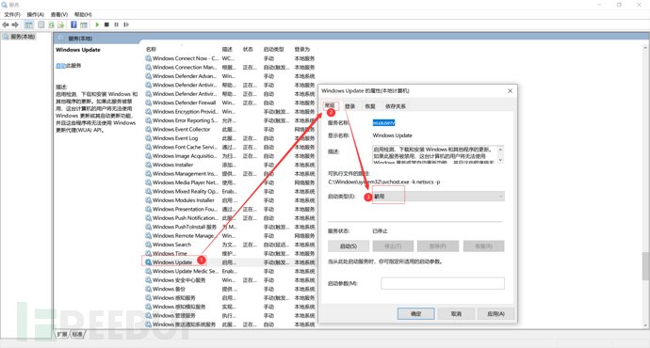Open the 文件(F) menu
Screen dimensions: 650x348
point(12,14)
